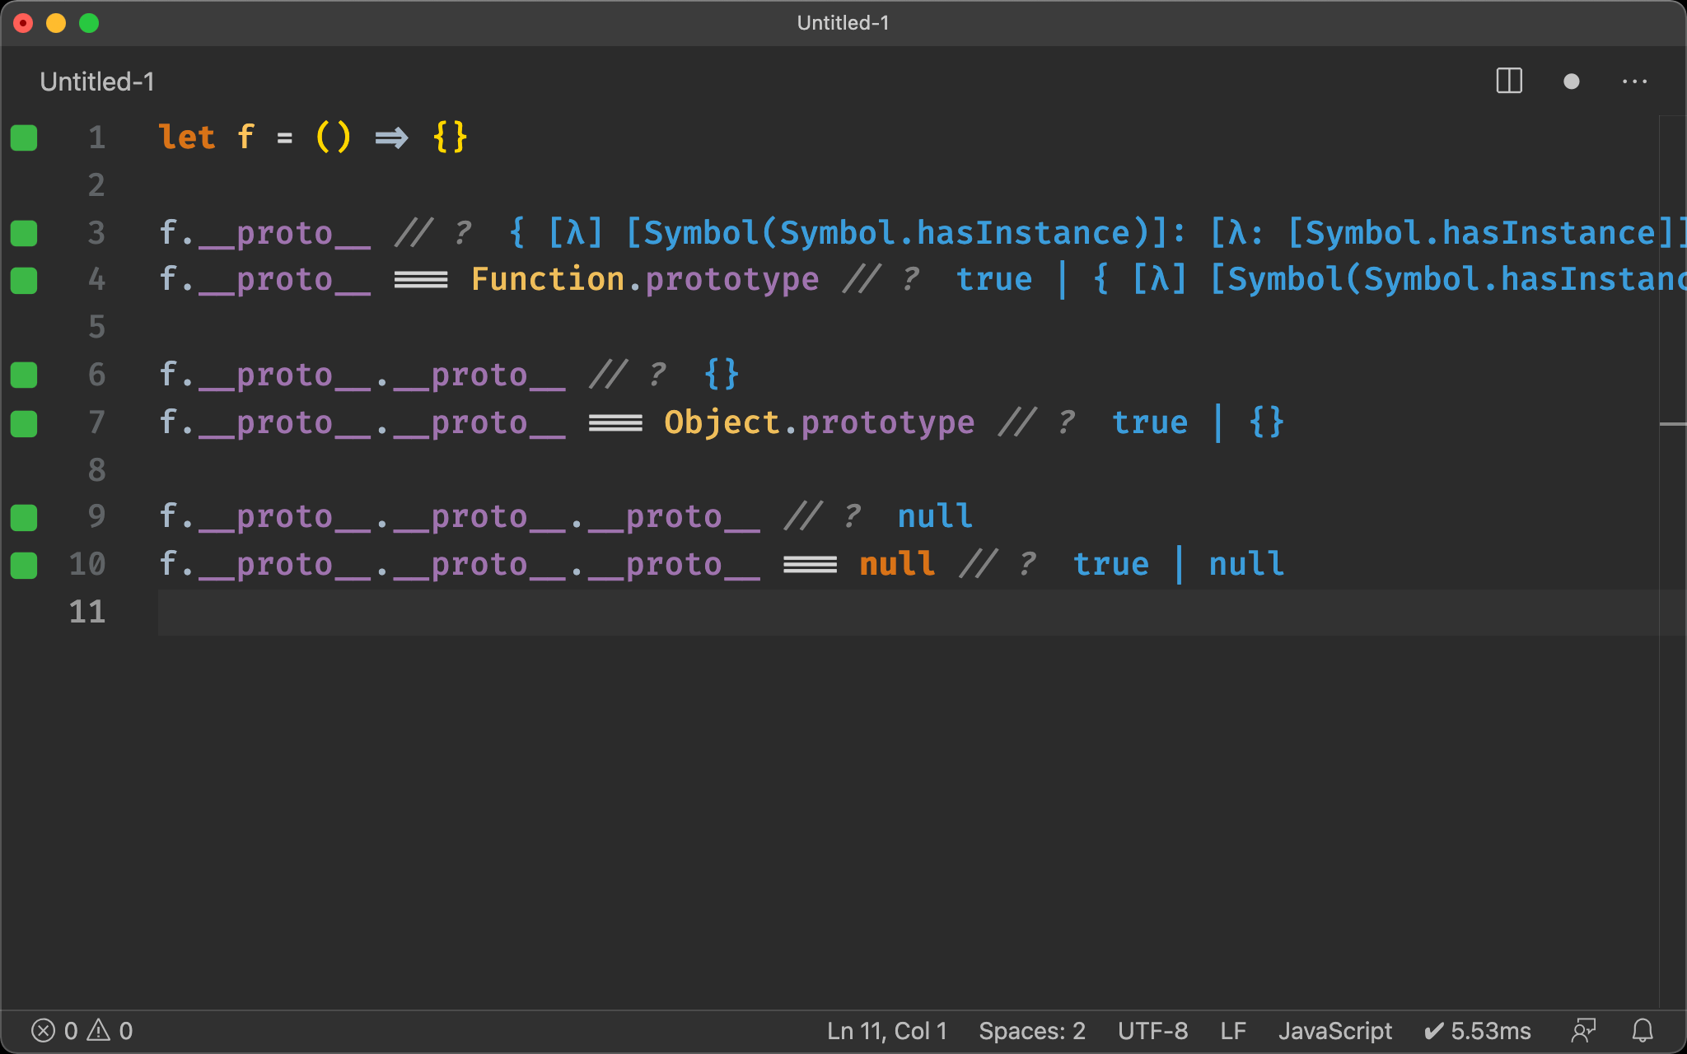This screenshot has width=1687, height=1054.
Task: Open the notifications bell
Action: pyautogui.click(x=1643, y=1030)
